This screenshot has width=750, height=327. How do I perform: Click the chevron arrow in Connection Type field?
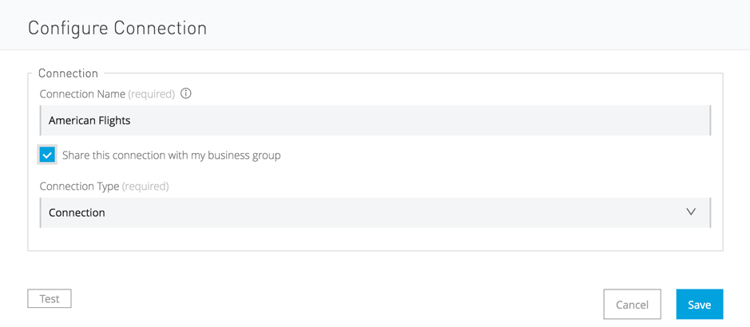(x=691, y=212)
